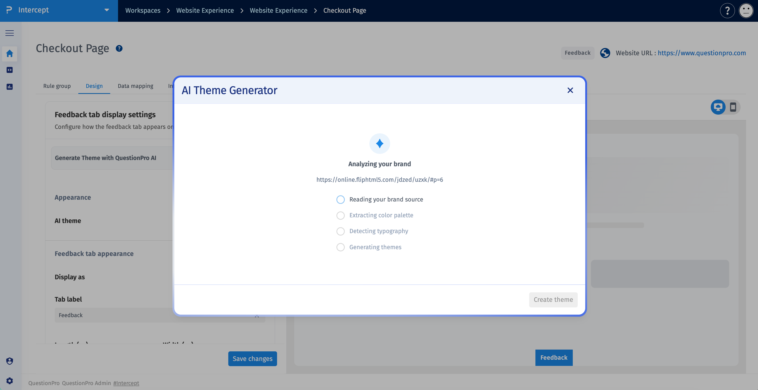
Task: Click the AI Theme Generator title
Action: coord(229,90)
